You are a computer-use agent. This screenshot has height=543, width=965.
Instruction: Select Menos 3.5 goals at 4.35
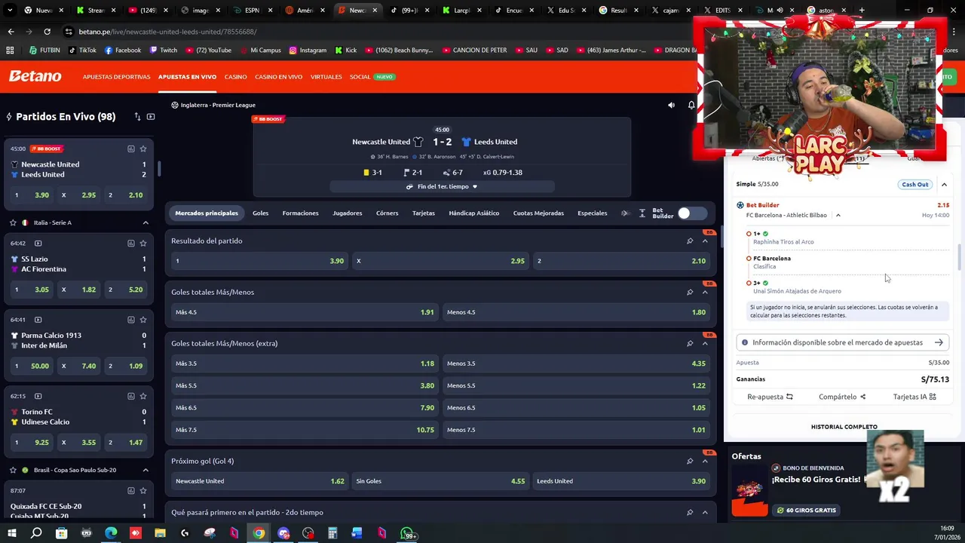pyautogui.click(x=576, y=364)
